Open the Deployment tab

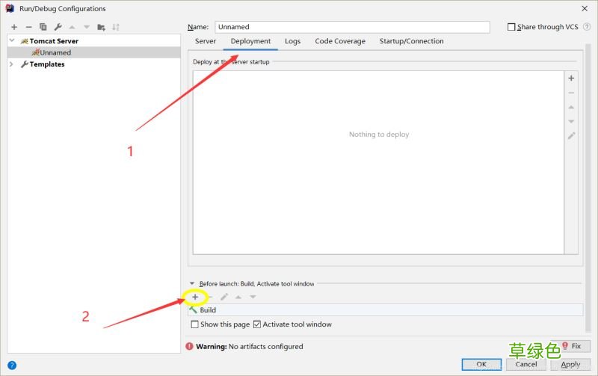[250, 41]
